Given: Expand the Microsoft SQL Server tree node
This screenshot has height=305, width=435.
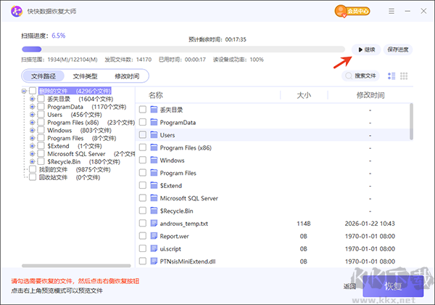Looking at the screenshot, I should pos(33,154).
